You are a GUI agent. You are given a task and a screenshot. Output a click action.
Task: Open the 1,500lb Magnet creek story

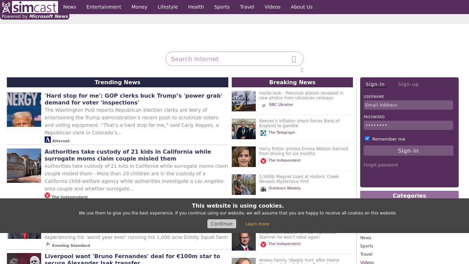pos(299,179)
